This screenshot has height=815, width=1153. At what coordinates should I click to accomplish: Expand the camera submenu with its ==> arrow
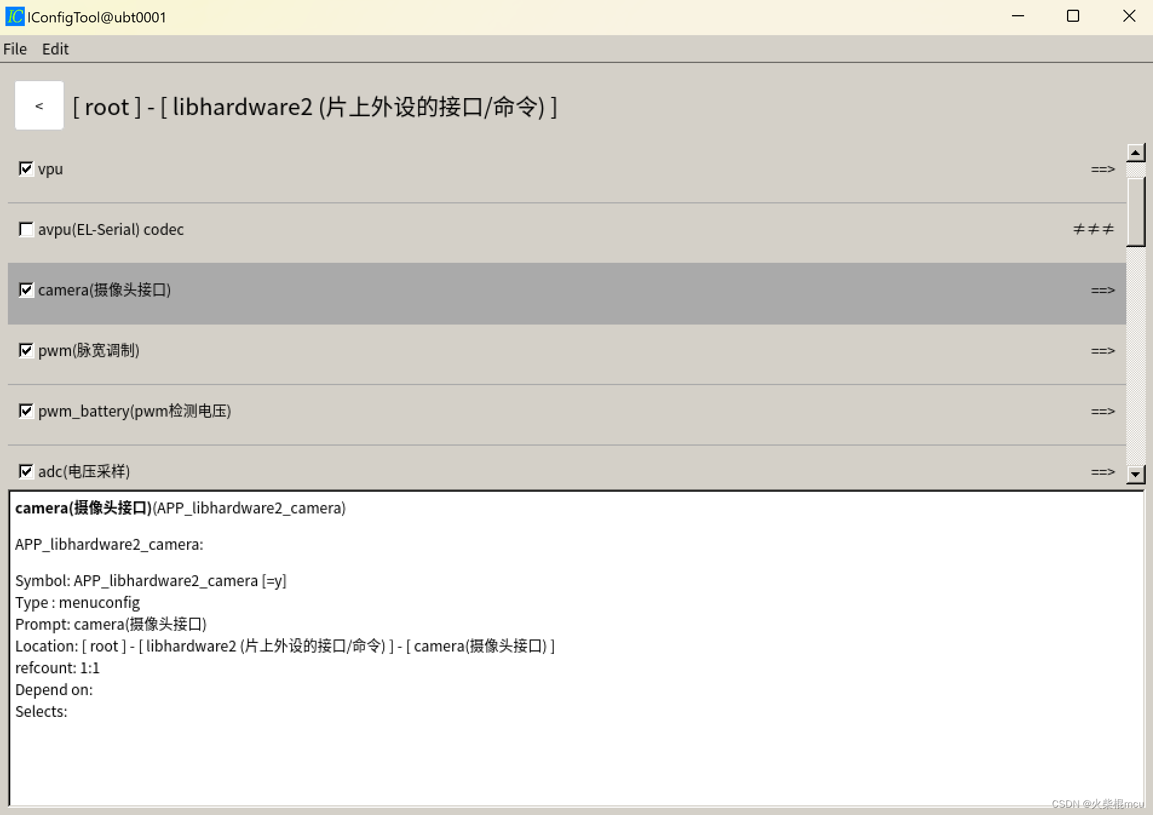coord(1103,291)
